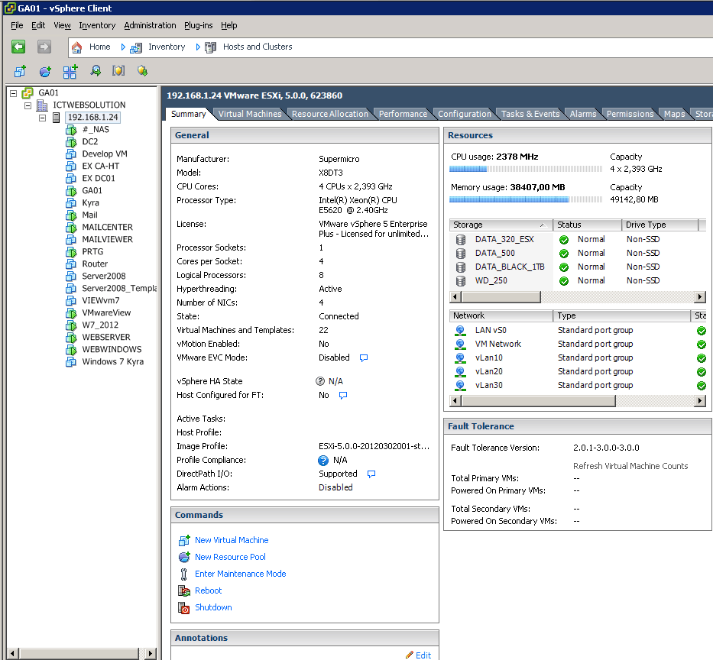Switch to the Configuration tab
Viewport: 713px width, 660px height.
[465, 114]
